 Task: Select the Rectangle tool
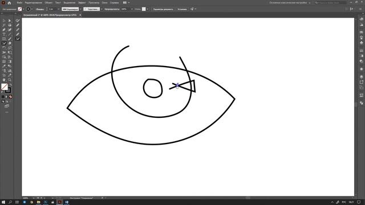(x=4, y=39)
